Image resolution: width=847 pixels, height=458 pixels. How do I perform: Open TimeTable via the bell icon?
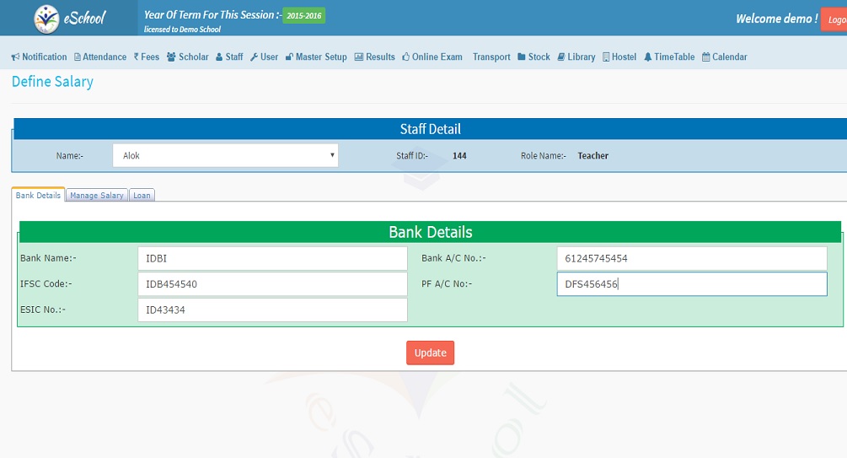click(647, 57)
